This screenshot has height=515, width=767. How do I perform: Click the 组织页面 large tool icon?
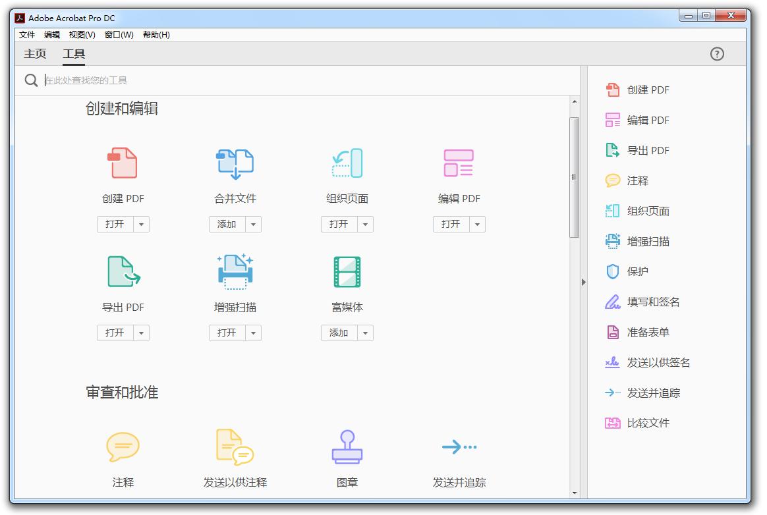pyautogui.click(x=347, y=163)
